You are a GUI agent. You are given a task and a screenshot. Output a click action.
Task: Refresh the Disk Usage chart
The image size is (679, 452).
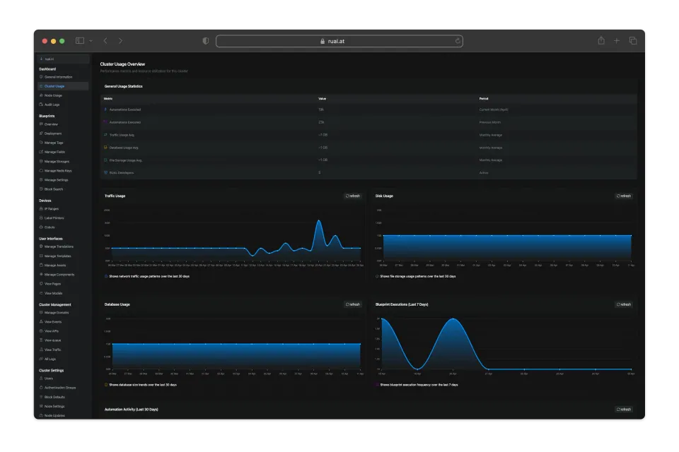pyautogui.click(x=624, y=196)
